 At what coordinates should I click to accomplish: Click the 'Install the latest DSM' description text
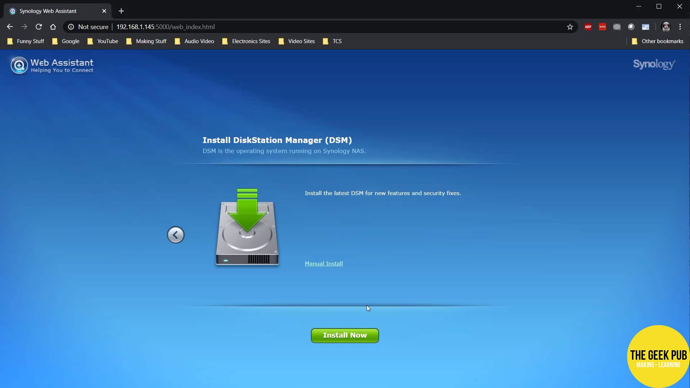pyautogui.click(x=383, y=193)
